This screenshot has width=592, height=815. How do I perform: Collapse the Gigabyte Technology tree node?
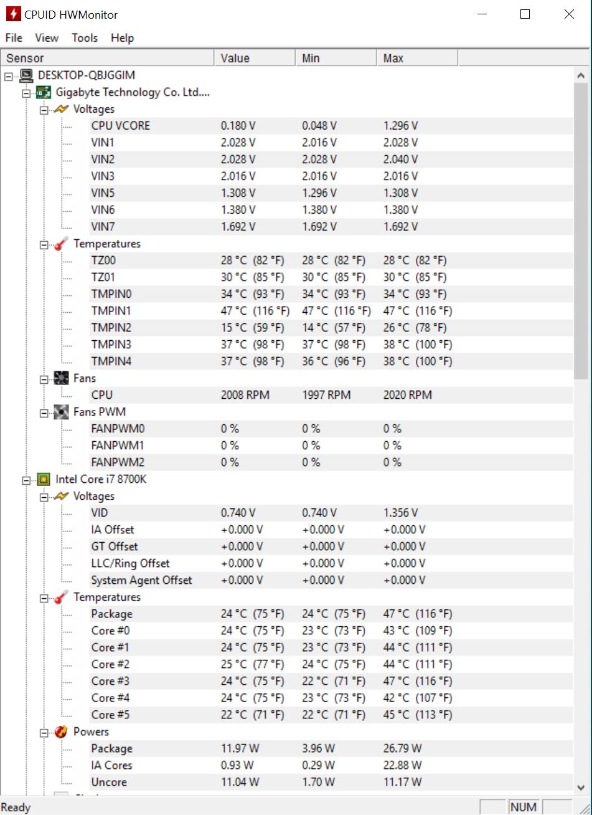coord(26,93)
